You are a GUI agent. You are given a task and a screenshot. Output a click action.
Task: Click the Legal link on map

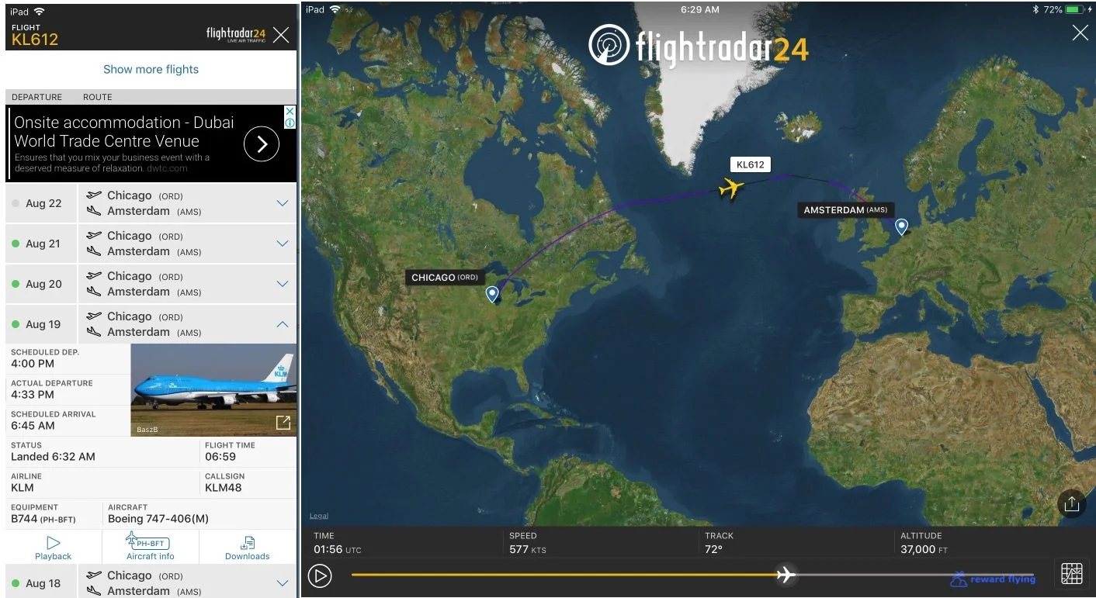coord(319,516)
